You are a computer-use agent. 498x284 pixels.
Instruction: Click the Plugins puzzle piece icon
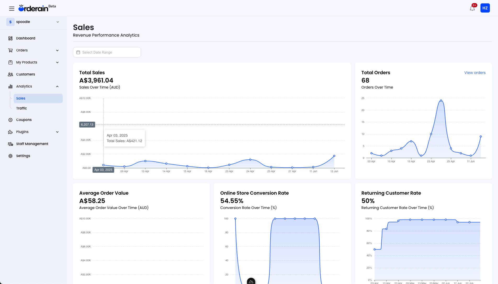point(10,132)
